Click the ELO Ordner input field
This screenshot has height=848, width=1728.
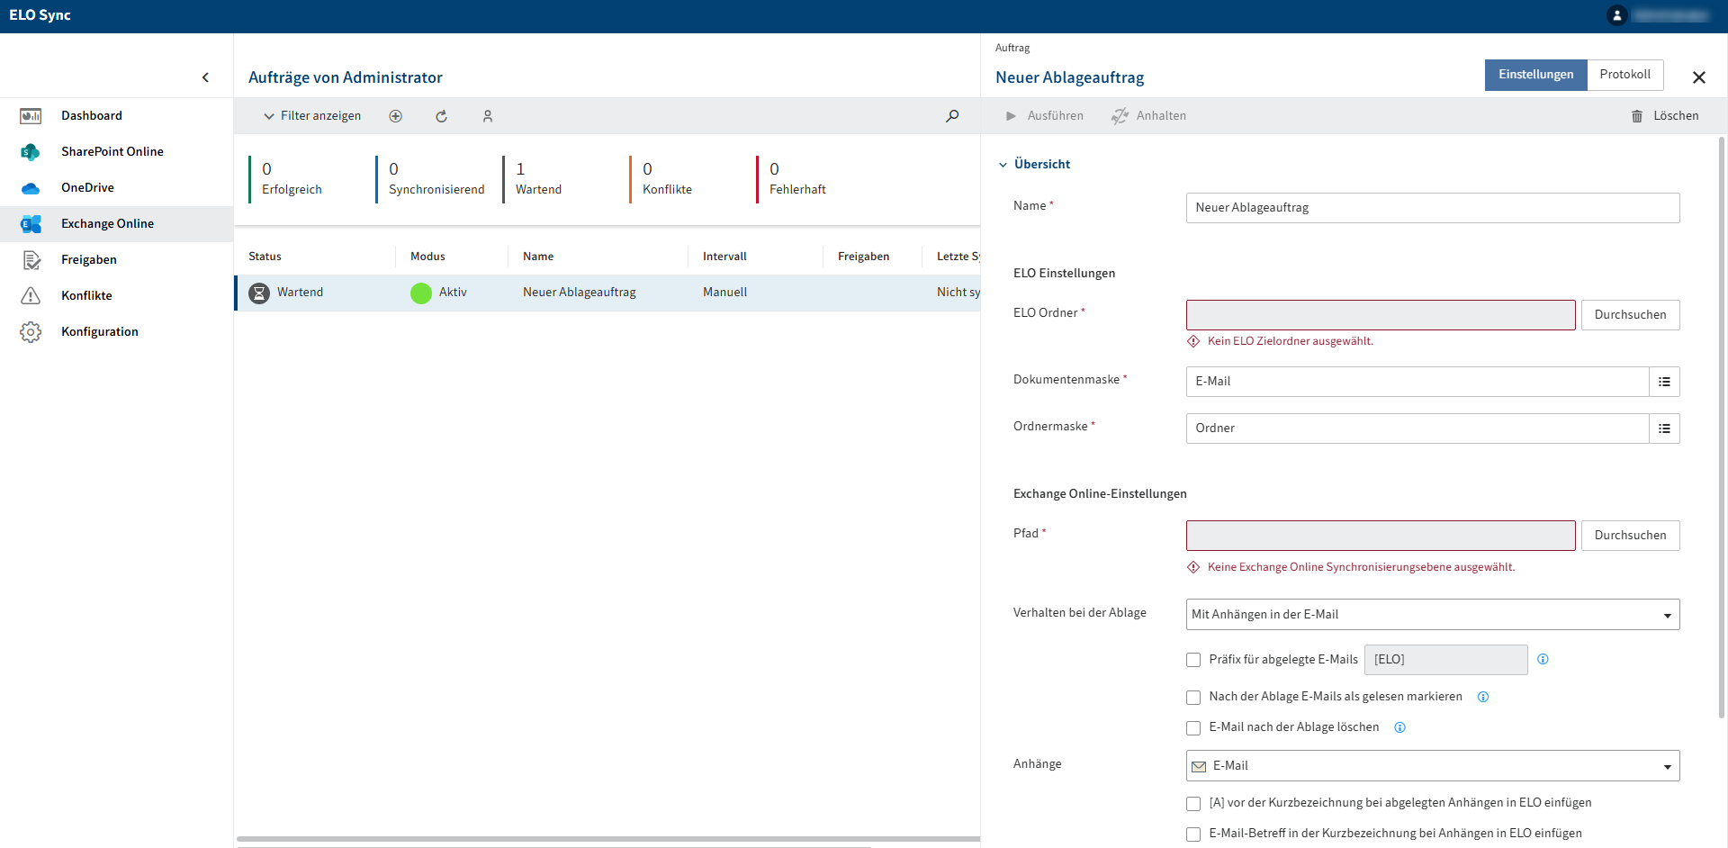[1381, 315]
